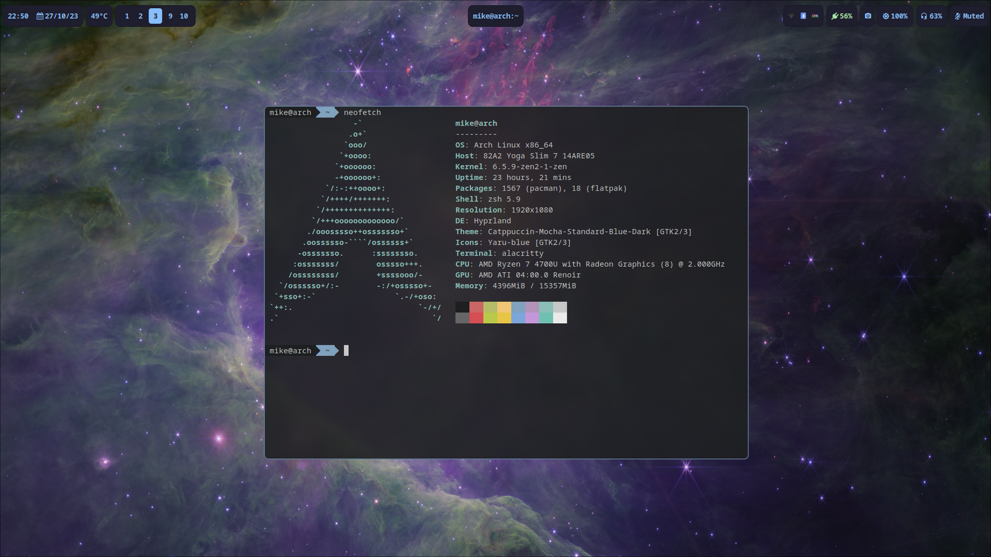991x557 pixels.
Task: Click the bright red swatch in bottom row
Action: tap(476, 318)
